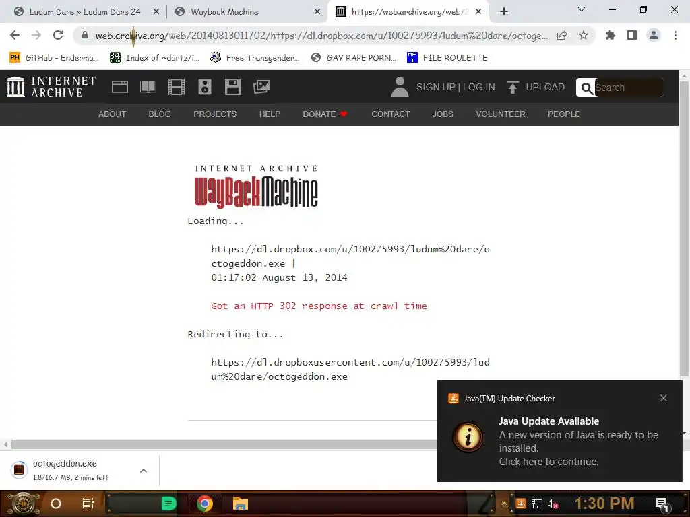Open Task View on taskbar
This screenshot has height=517, width=690.
[88, 504]
